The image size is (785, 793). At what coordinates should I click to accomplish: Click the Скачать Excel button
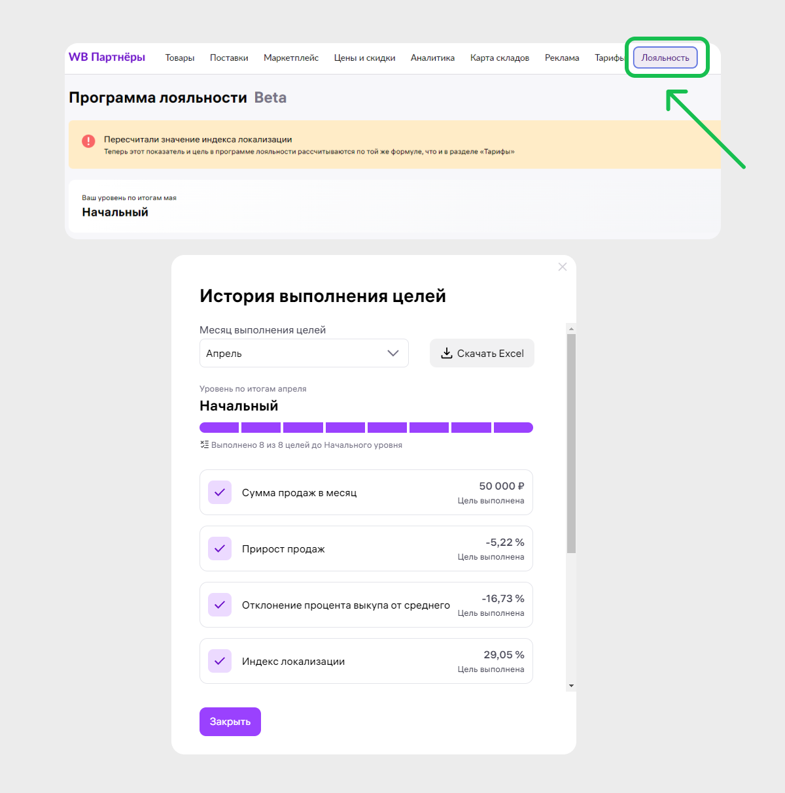[482, 353]
